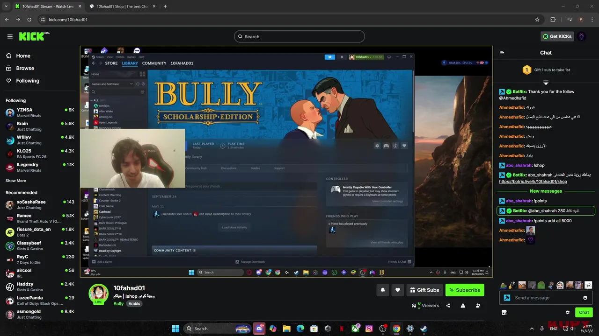
Task: Open the channel shop icon below chat input
Action: pos(504,312)
